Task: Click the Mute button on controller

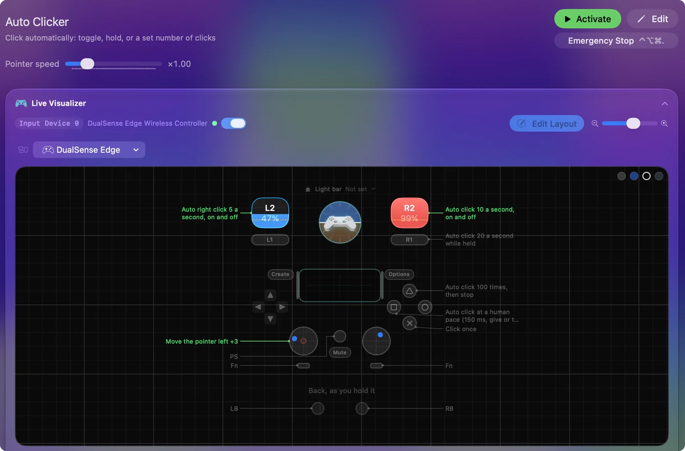Action: (x=340, y=353)
